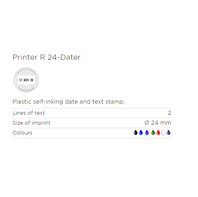Click the lines of text value 2
Image resolution: width=198 pixels, height=197 pixels.
tap(169, 113)
